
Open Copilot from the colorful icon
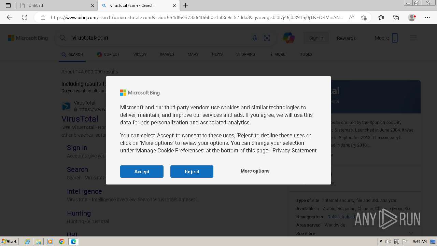289,38
